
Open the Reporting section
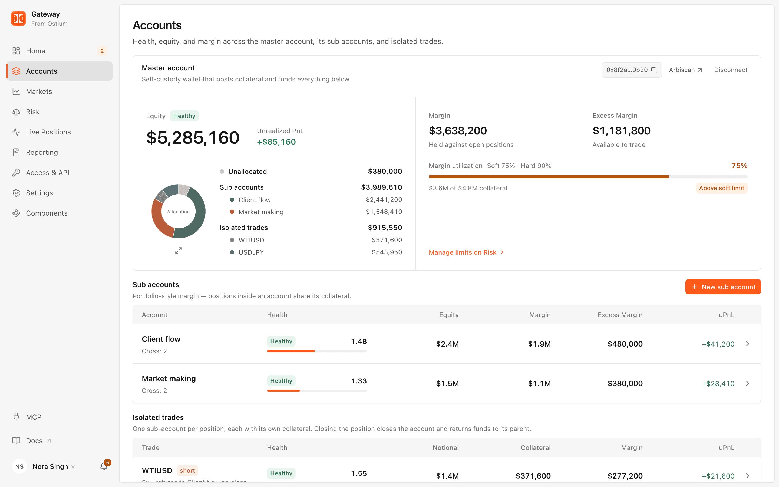pyautogui.click(x=60, y=152)
